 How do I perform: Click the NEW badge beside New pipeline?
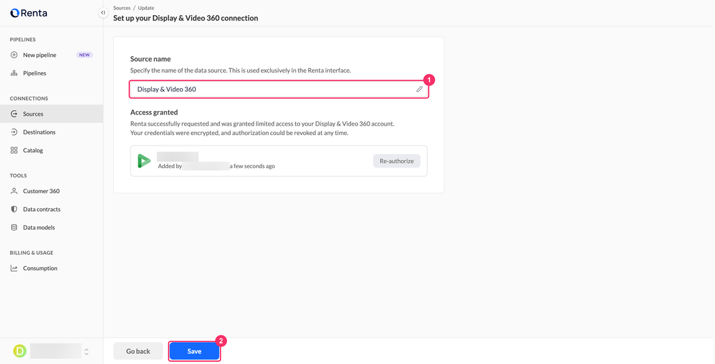84,55
